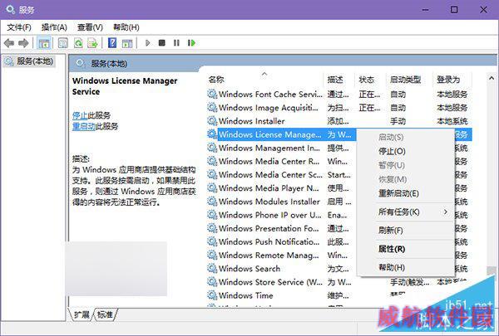Viewport: 499px width, 336px height.
Task: Click the Pause Service toolbar icon
Action: [176, 42]
